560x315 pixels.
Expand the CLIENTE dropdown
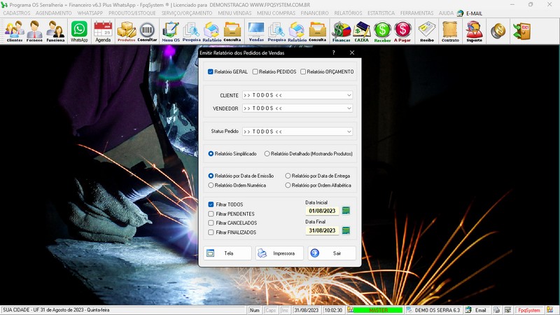pos(349,95)
